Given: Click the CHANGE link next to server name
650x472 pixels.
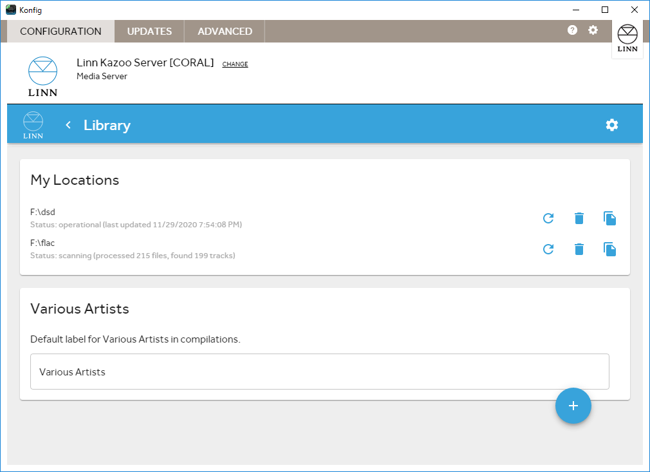Looking at the screenshot, I should coord(235,64).
